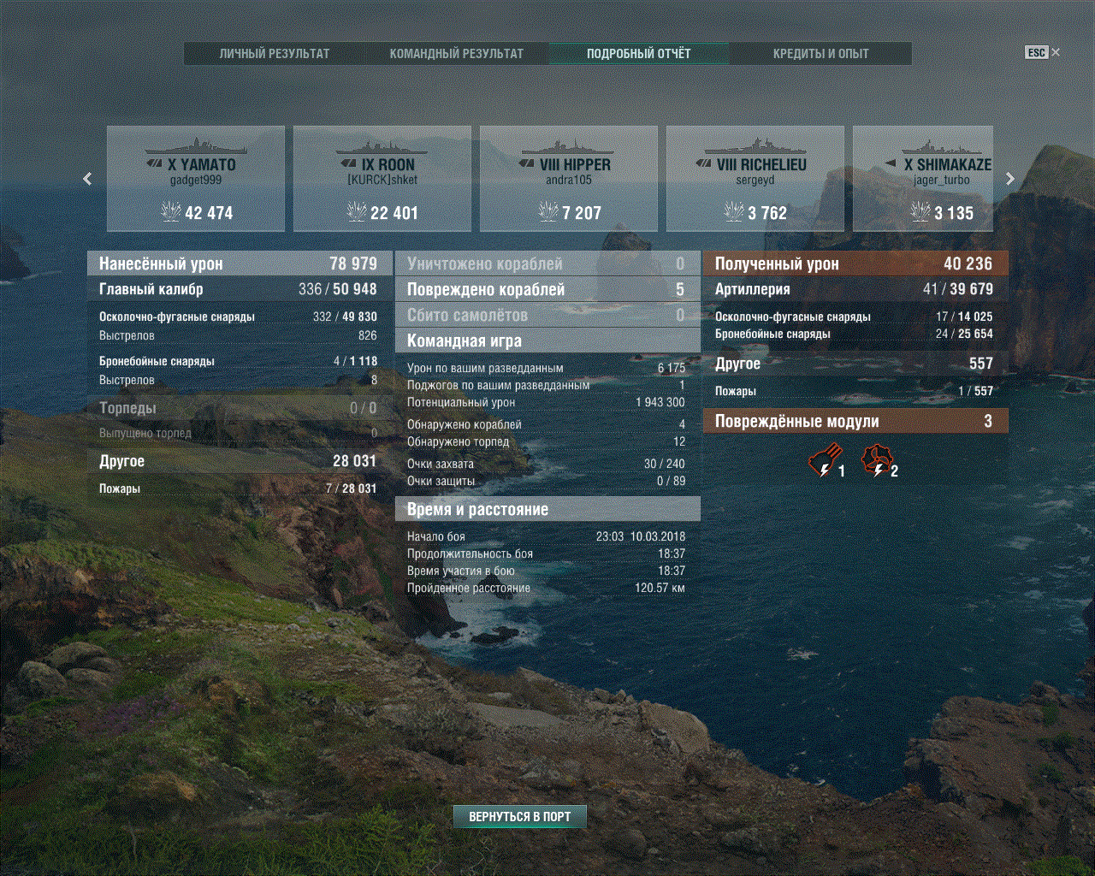Click the Урон по вашим разведданным row
1095x876 pixels.
click(x=546, y=368)
